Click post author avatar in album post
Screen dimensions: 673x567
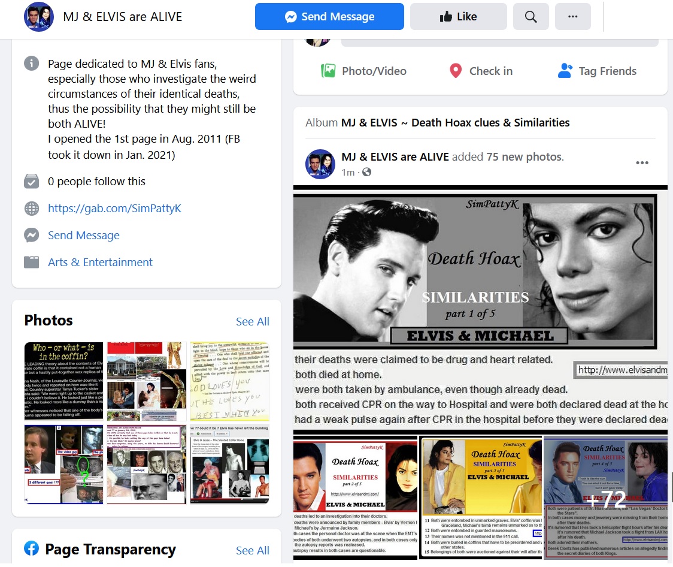pos(320,164)
